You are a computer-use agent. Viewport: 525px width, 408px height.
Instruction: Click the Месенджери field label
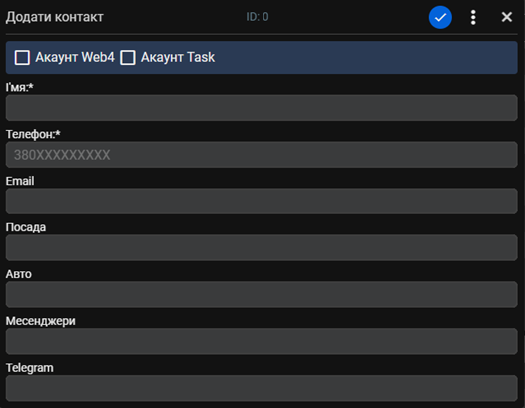(x=41, y=321)
